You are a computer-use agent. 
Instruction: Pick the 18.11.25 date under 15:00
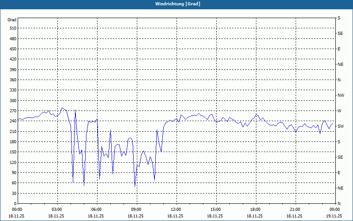[x=215, y=216]
